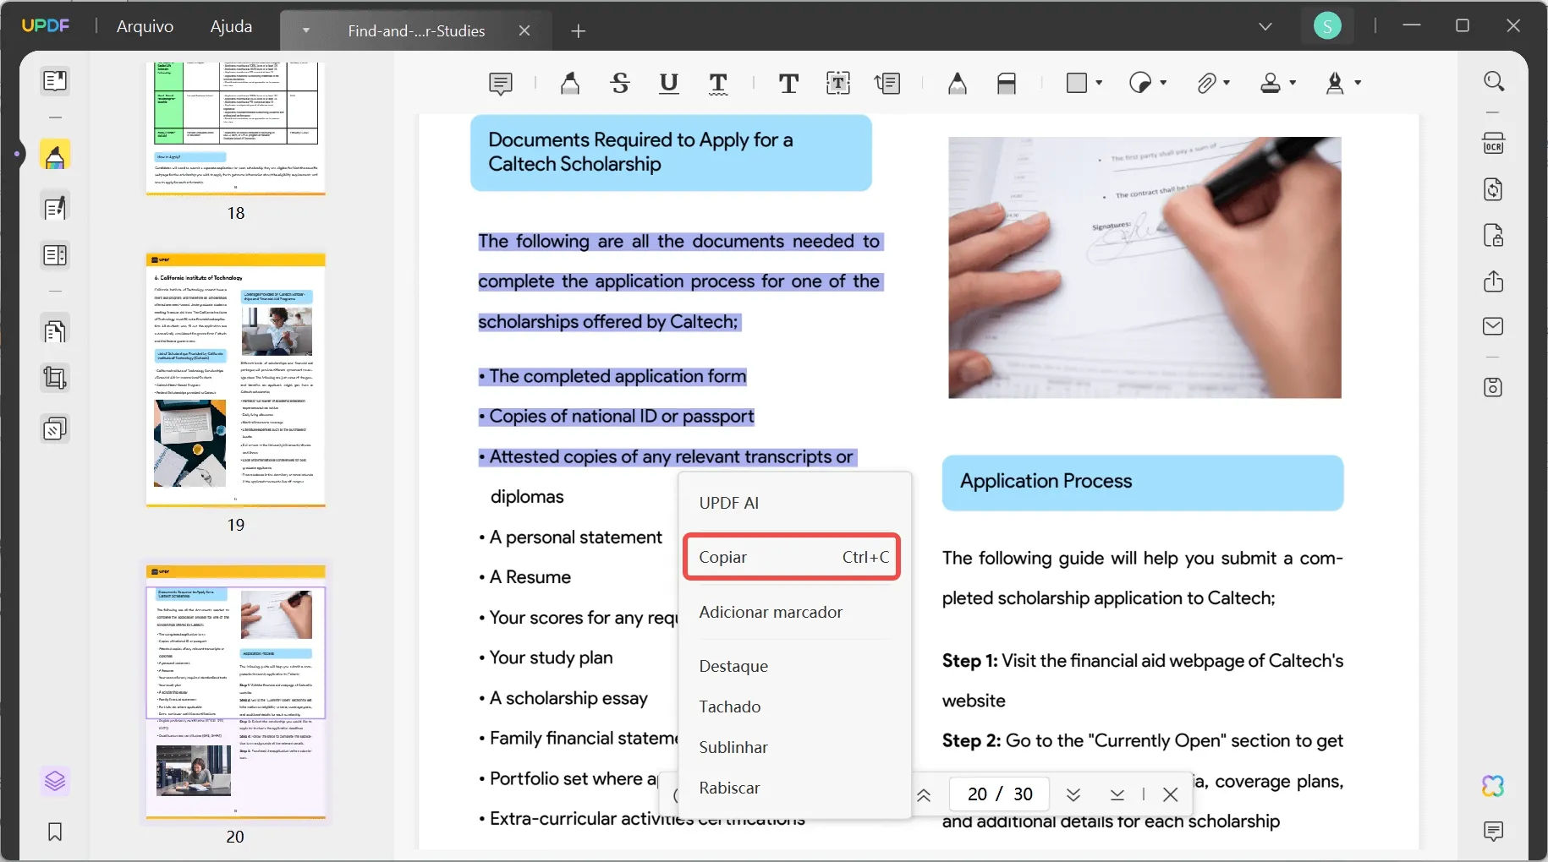Select the Comment highlighter mode icon
The width and height of the screenshot is (1548, 862).
coord(55,156)
